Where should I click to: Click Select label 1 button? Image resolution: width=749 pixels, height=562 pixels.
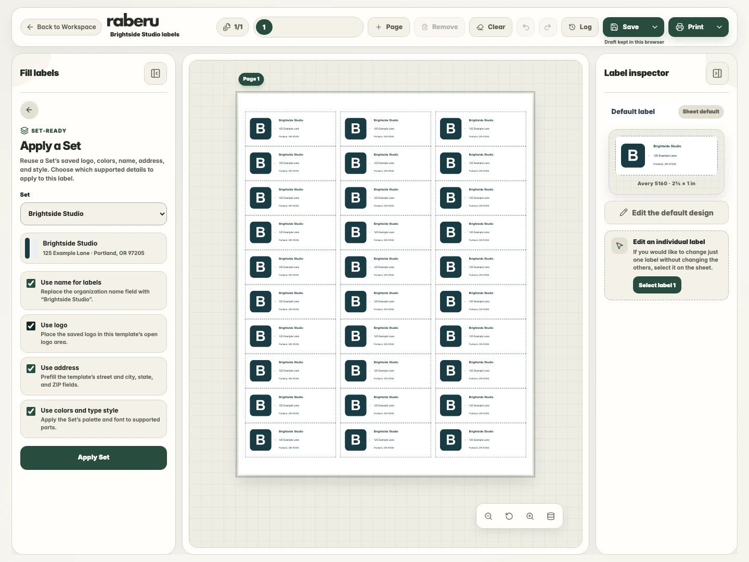[x=657, y=285]
